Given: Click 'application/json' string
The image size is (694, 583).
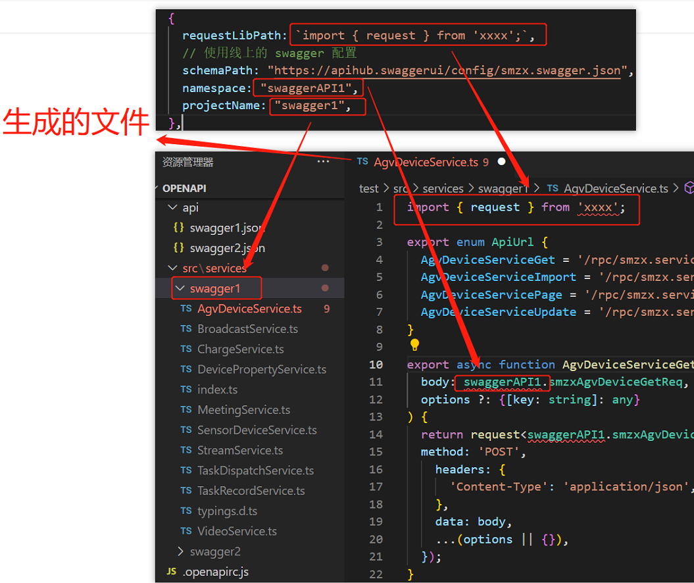Looking at the screenshot, I should click(626, 487).
